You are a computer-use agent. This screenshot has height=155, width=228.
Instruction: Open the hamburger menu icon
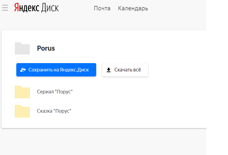tap(5, 8)
